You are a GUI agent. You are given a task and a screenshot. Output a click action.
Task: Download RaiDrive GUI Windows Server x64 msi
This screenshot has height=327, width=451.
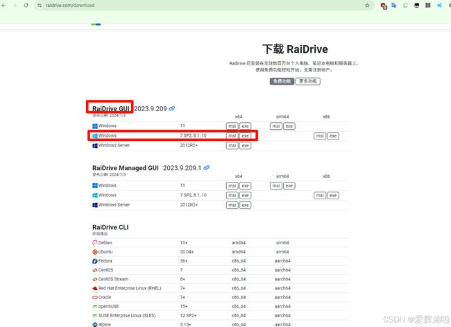coord(232,146)
